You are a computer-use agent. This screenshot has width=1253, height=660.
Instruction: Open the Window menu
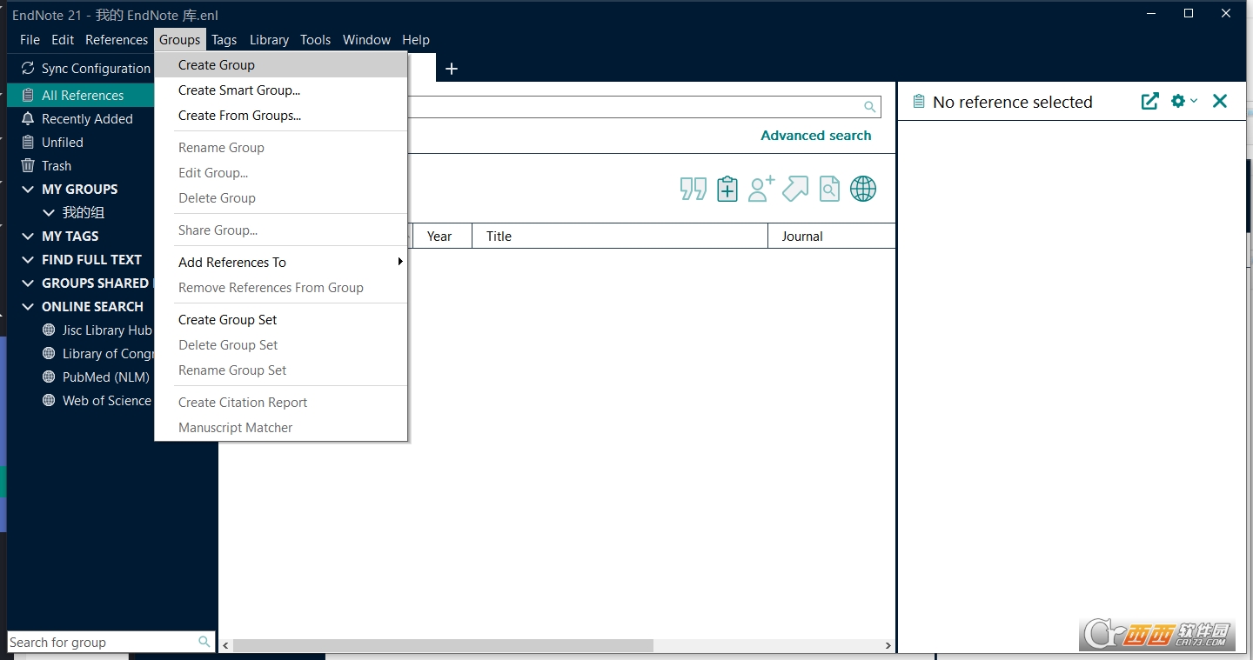(x=366, y=40)
